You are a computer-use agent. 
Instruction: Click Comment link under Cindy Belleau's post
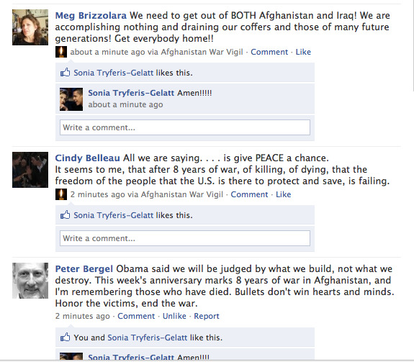(249, 194)
